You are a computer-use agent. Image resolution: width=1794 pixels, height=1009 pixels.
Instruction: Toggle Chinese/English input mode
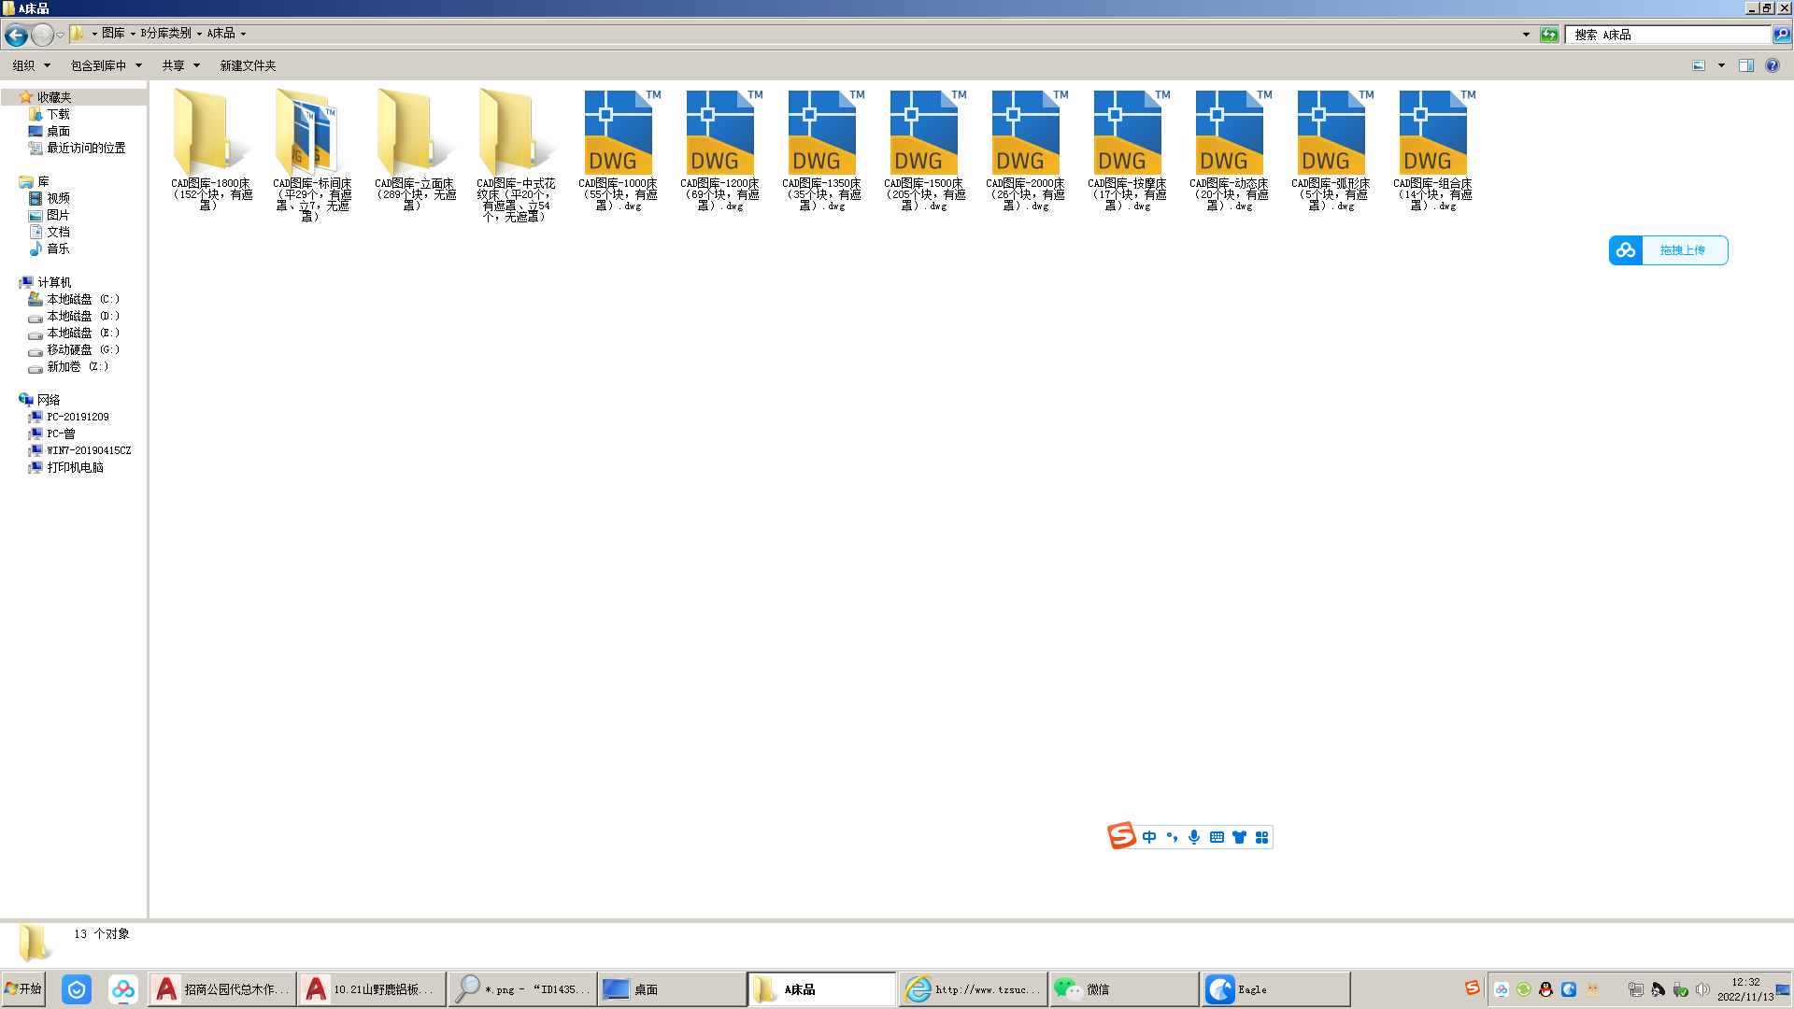pos(1149,837)
